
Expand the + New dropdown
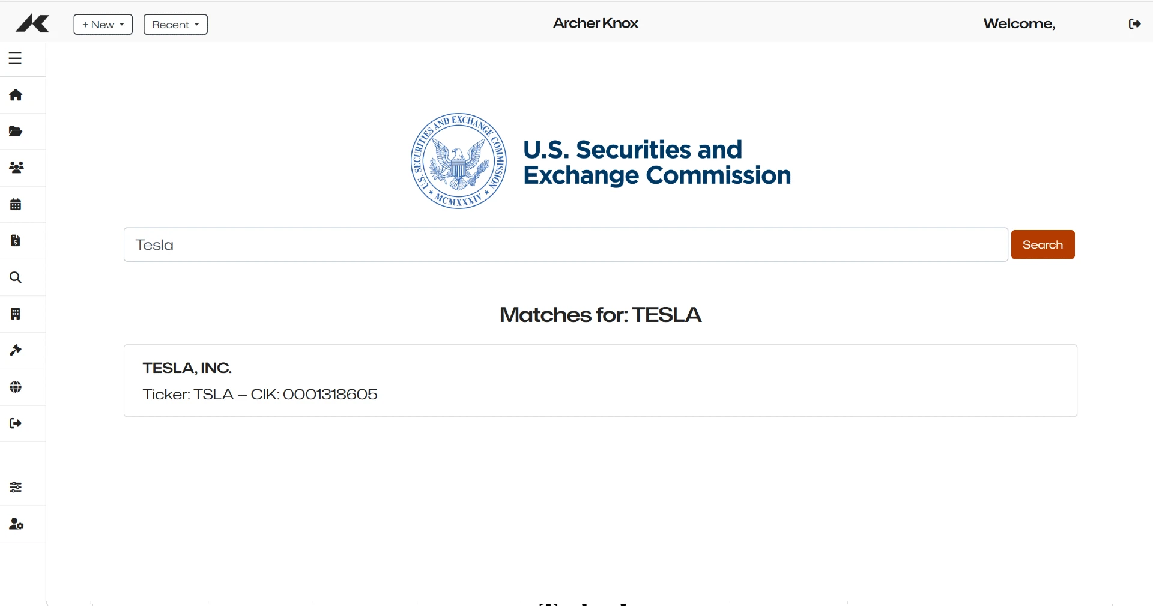point(103,25)
